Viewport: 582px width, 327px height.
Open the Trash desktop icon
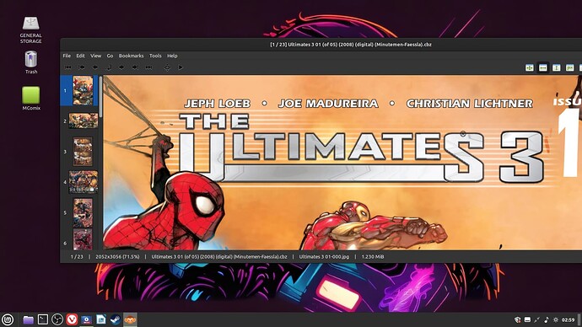point(31,62)
